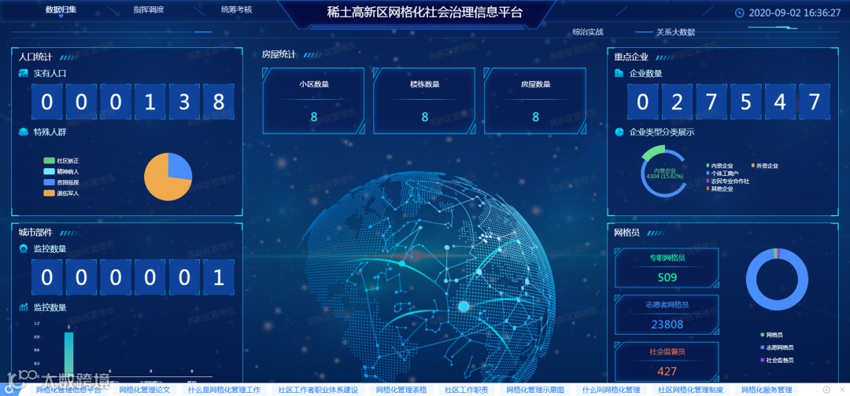This screenshot has width=850, height=396.
Task: Click the tall bar in the monitoring chart
Action: (68, 354)
